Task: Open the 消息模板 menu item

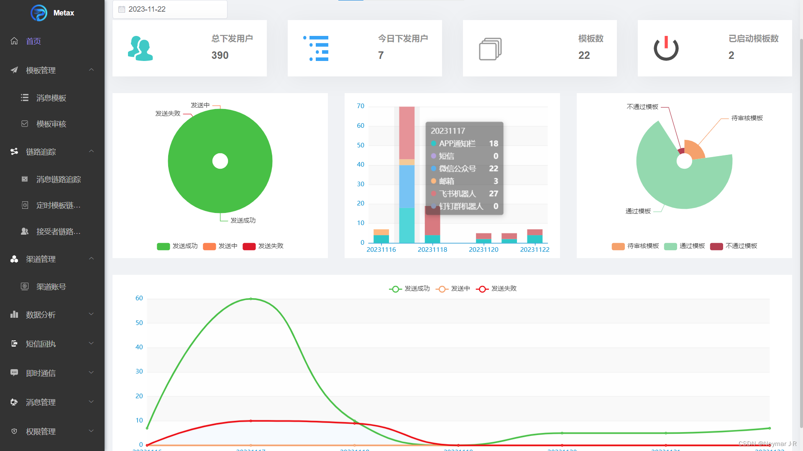Action: click(51, 98)
